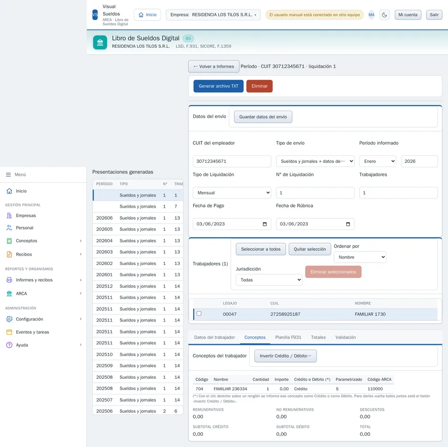
Task: Select the 202606 Sueldos y jornales row
Action: pyautogui.click(x=138, y=218)
